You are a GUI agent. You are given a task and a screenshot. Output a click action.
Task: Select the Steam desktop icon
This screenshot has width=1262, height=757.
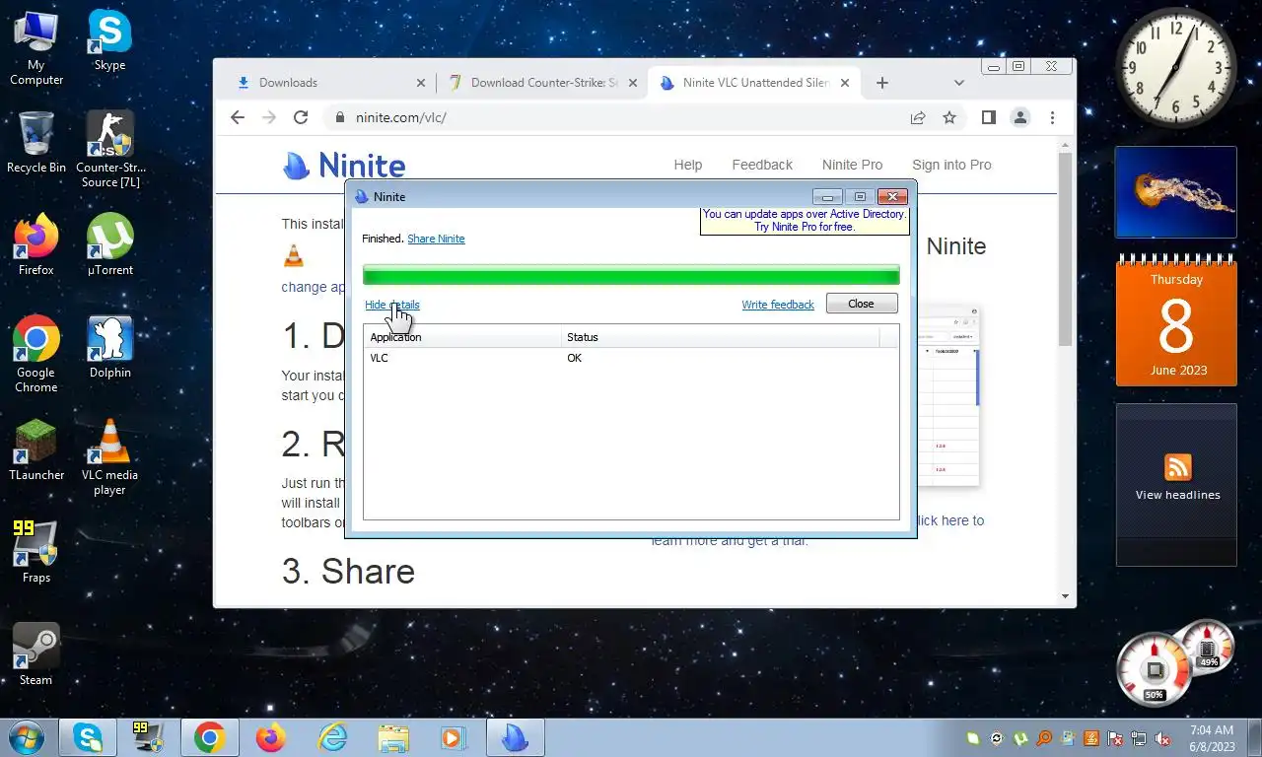36,655
